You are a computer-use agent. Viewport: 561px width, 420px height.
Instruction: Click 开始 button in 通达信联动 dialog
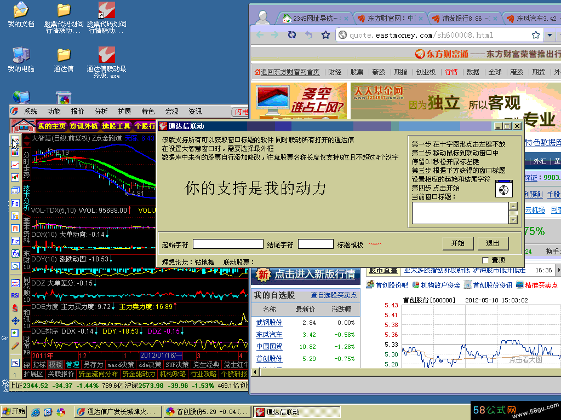[x=458, y=243]
